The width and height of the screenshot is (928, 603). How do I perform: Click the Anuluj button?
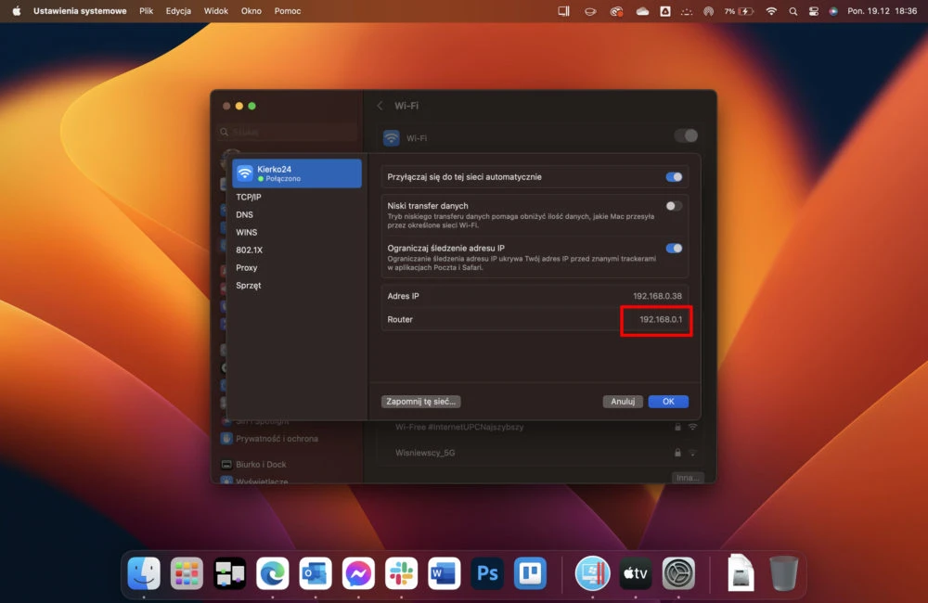tap(623, 401)
